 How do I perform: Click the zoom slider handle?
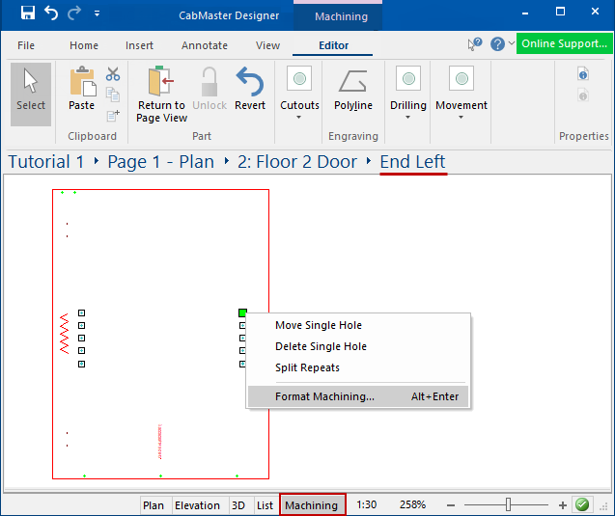point(508,504)
